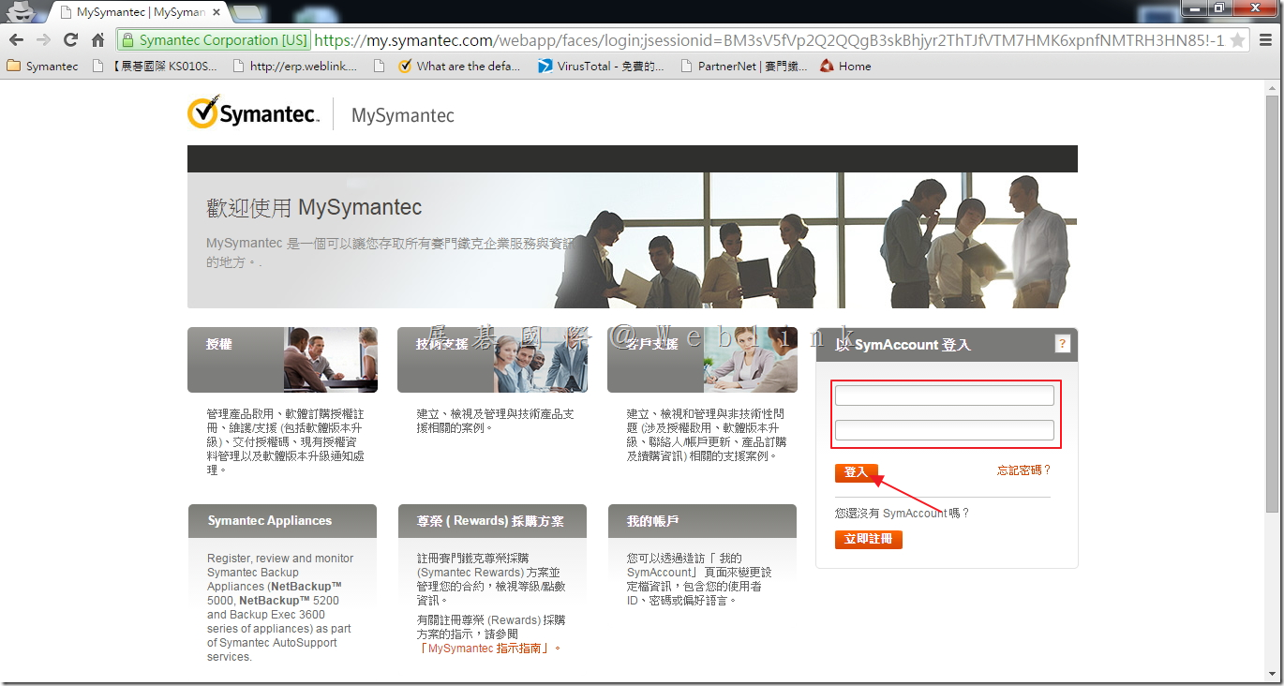This screenshot has width=1284, height=686.
Task: Click the 忘記密碼 forgot password link
Action: (x=1023, y=470)
